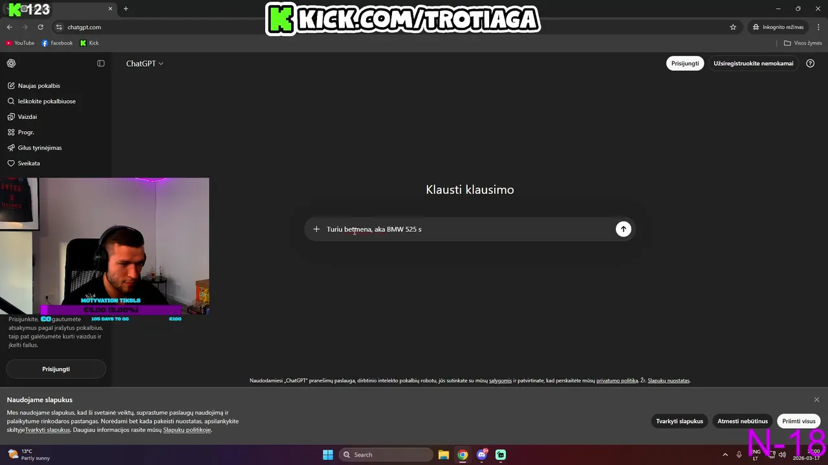
Task: Click Priimti visus button
Action: pyautogui.click(x=799, y=421)
